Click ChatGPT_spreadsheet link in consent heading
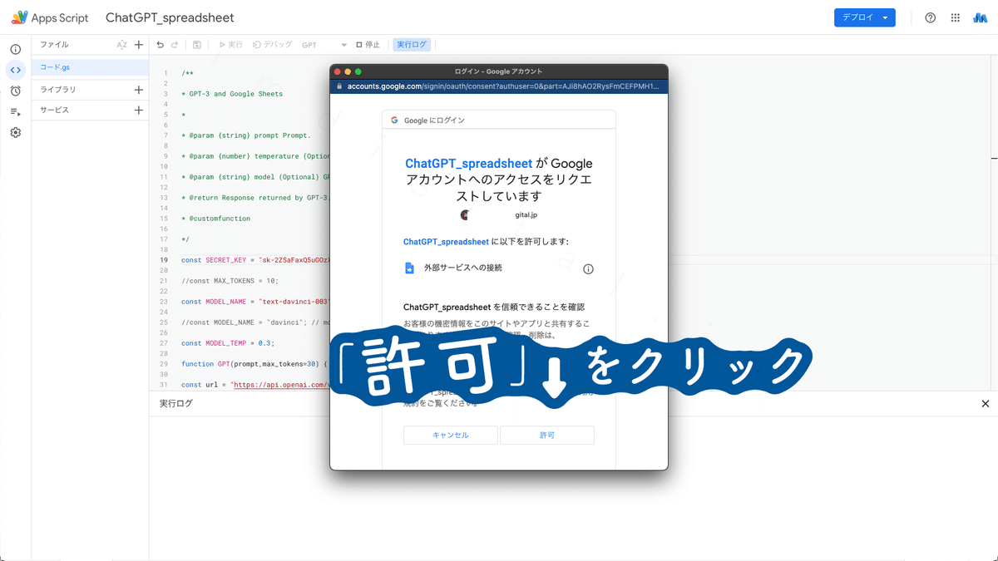 point(468,164)
